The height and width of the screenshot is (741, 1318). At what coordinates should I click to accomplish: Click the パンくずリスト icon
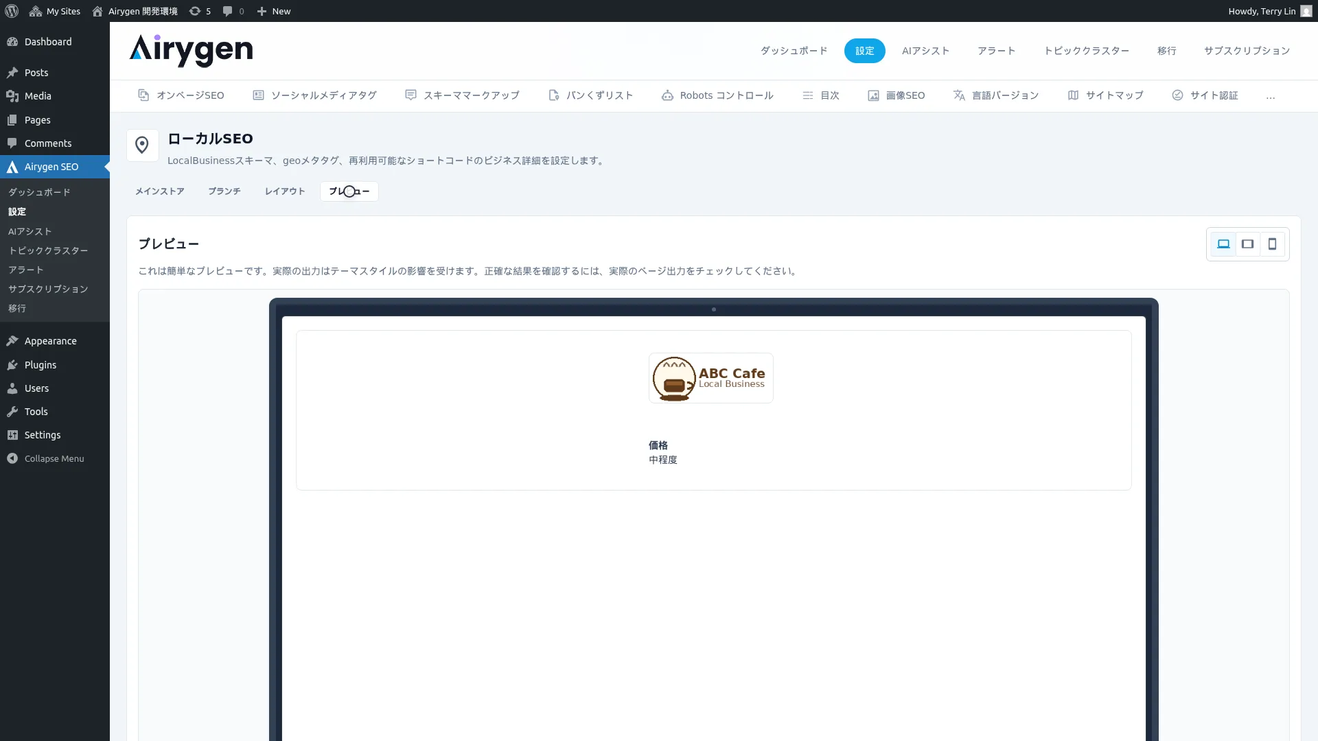pyautogui.click(x=554, y=95)
